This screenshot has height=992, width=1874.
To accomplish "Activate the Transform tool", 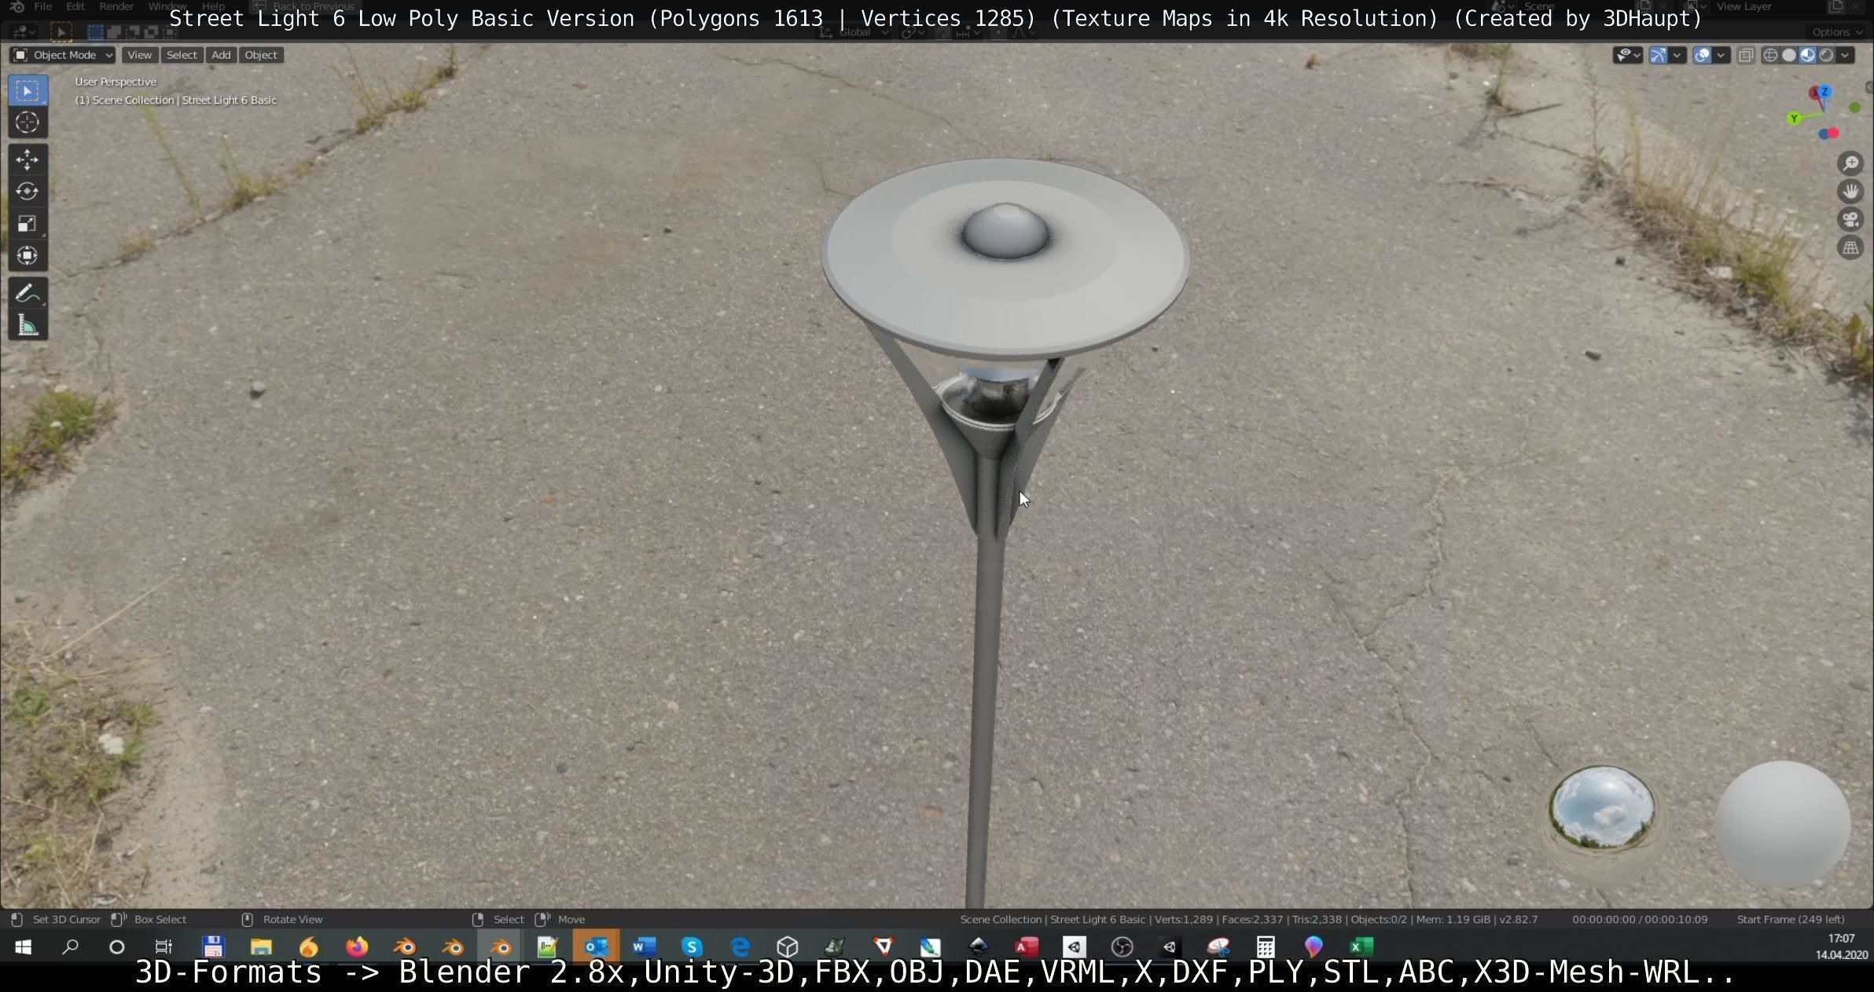I will (x=28, y=256).
